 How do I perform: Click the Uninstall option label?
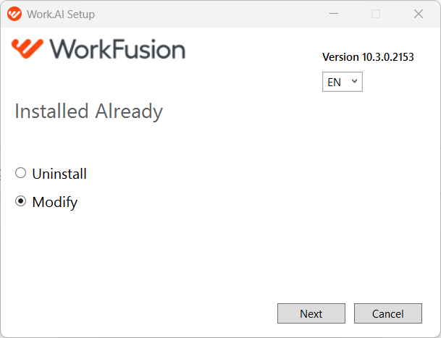coord(59,174)
